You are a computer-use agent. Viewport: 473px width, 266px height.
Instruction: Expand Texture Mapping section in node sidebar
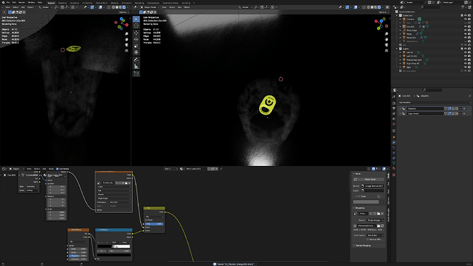(x=363, y=245)
